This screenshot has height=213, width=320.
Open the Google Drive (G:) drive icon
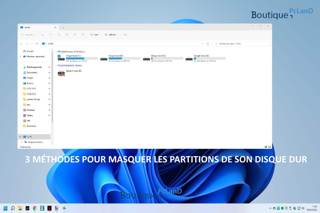pos(189,58)
